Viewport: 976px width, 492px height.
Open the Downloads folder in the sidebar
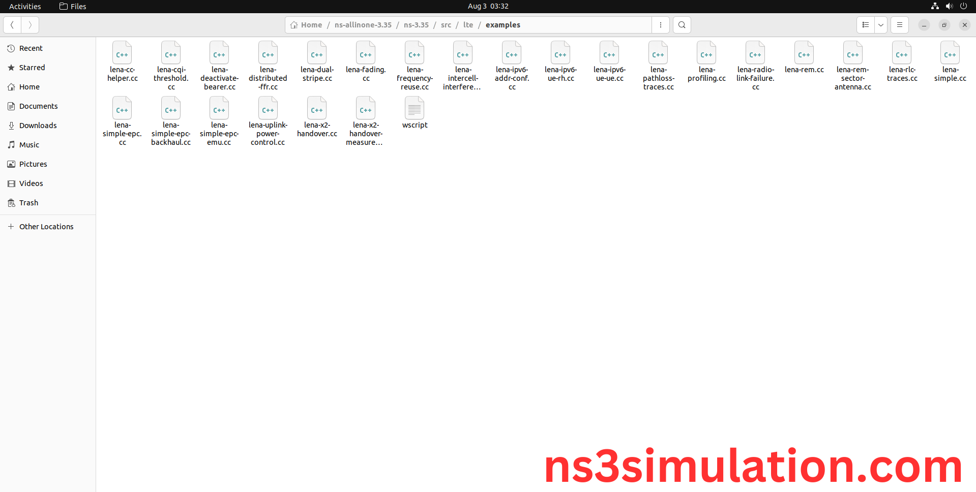tap(38, 125)
